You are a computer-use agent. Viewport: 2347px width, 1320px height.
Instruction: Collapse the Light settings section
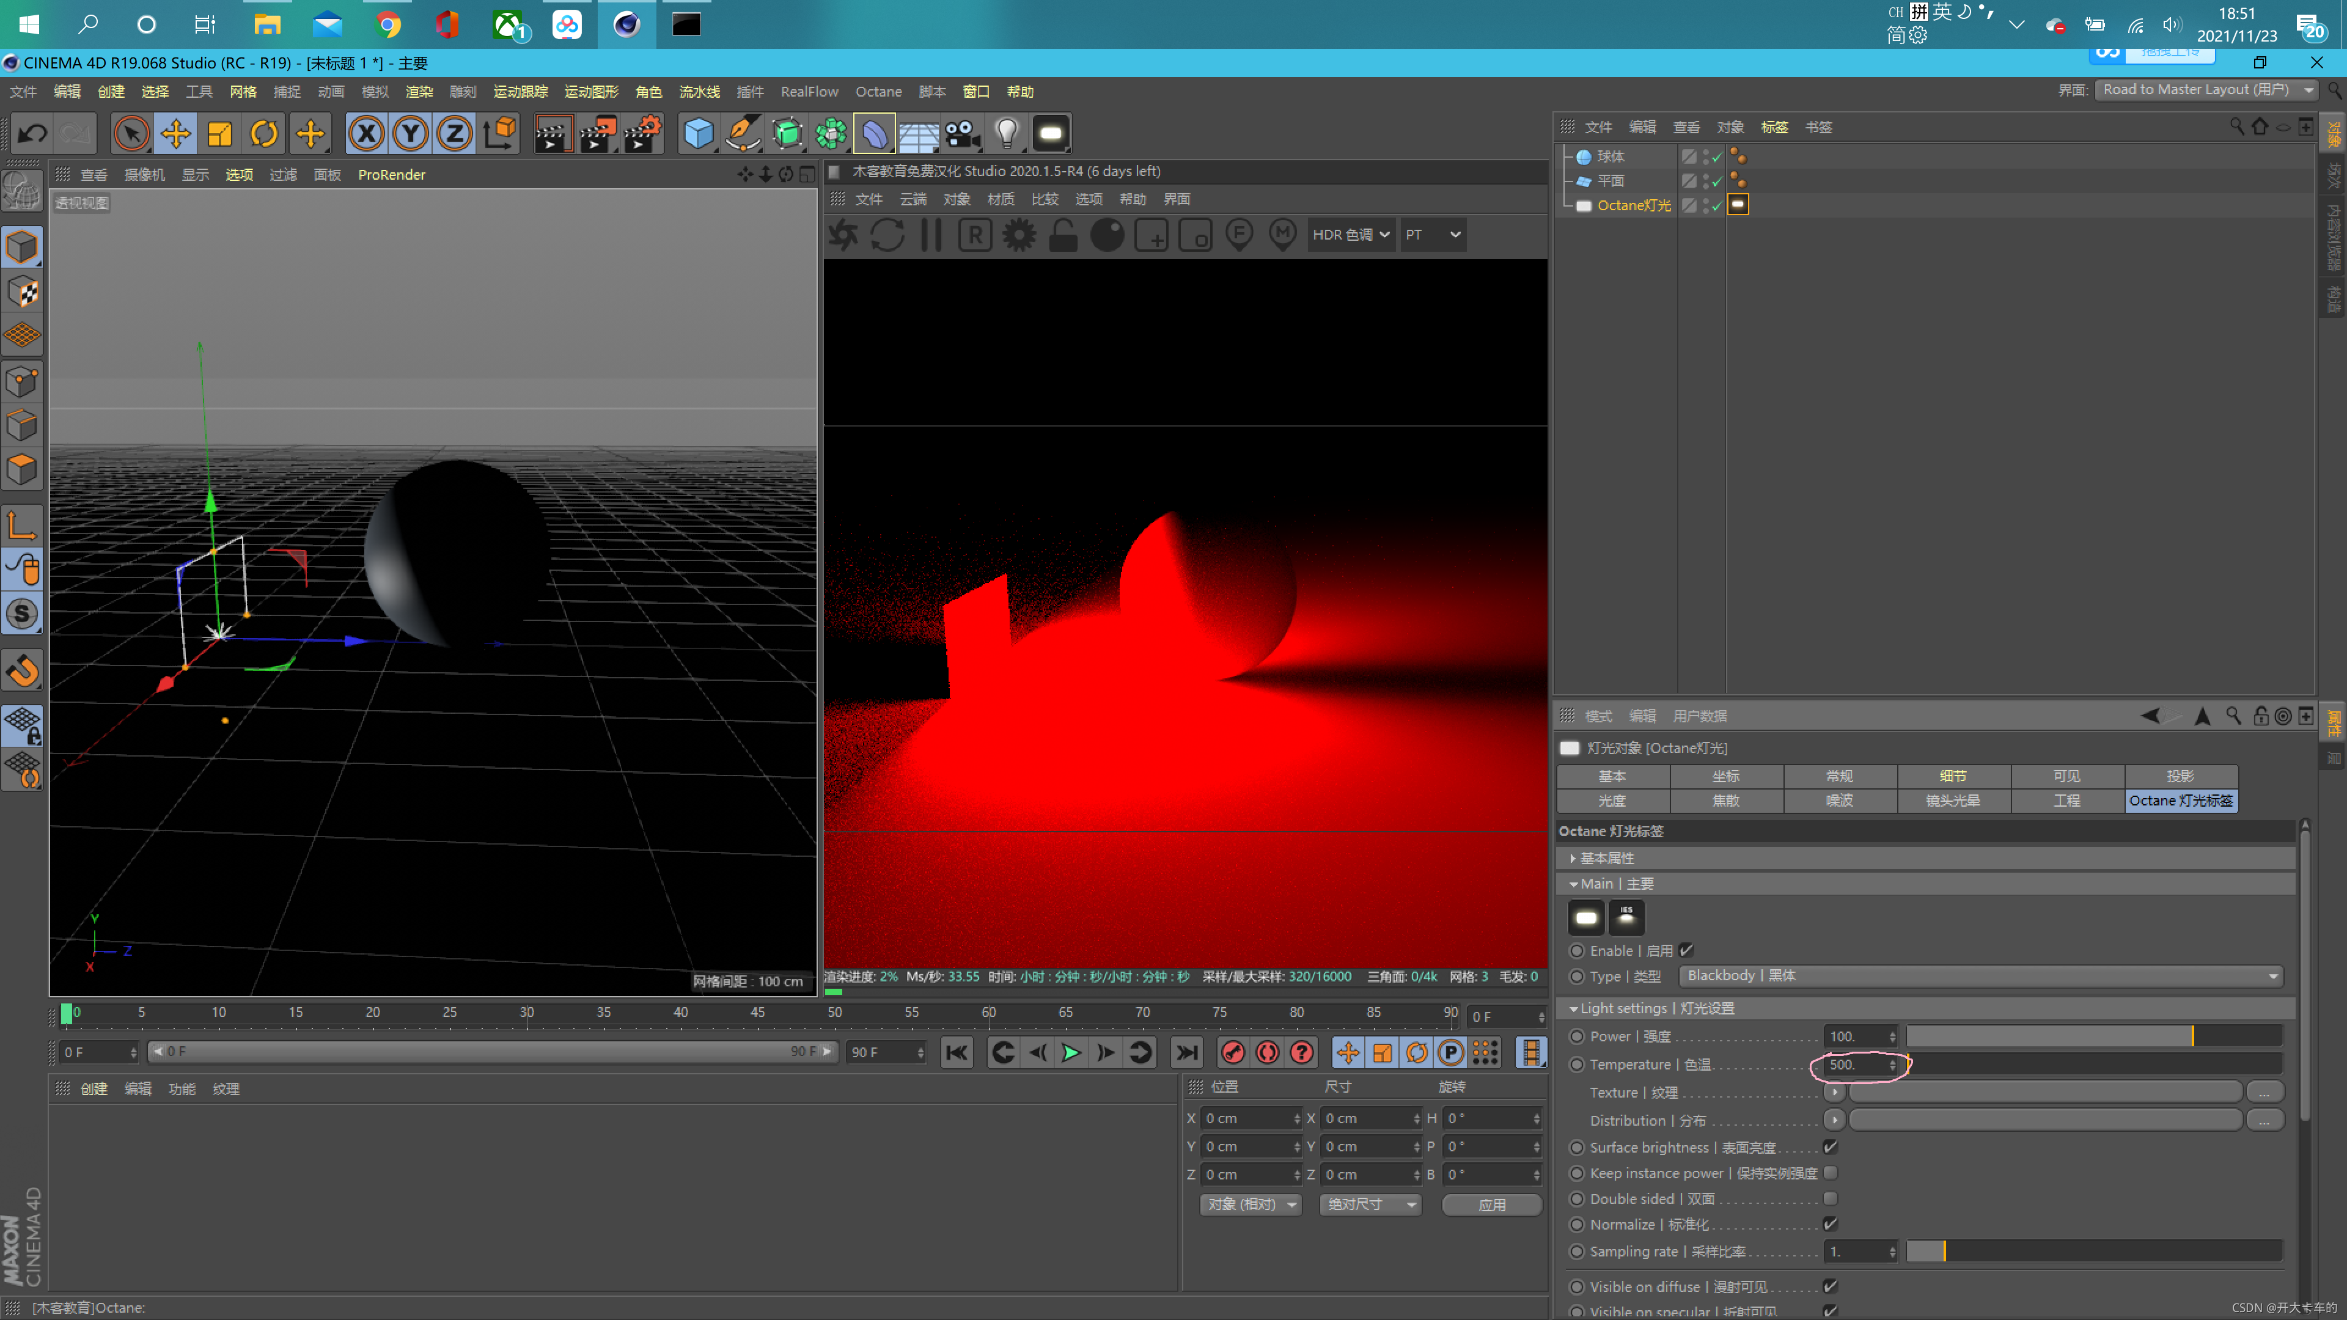coord(1573,1008)
